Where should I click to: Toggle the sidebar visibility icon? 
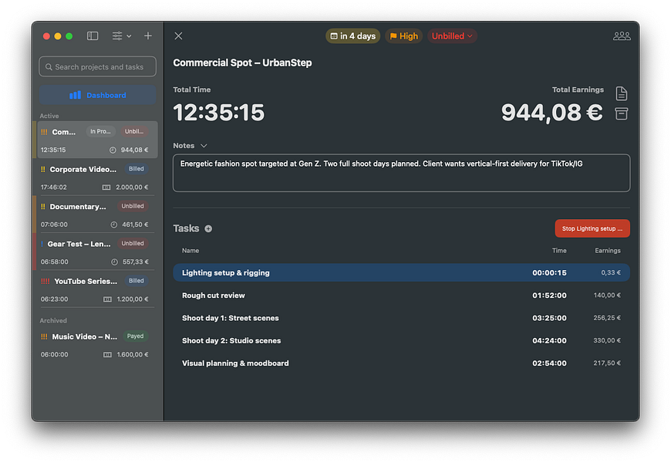93,36
